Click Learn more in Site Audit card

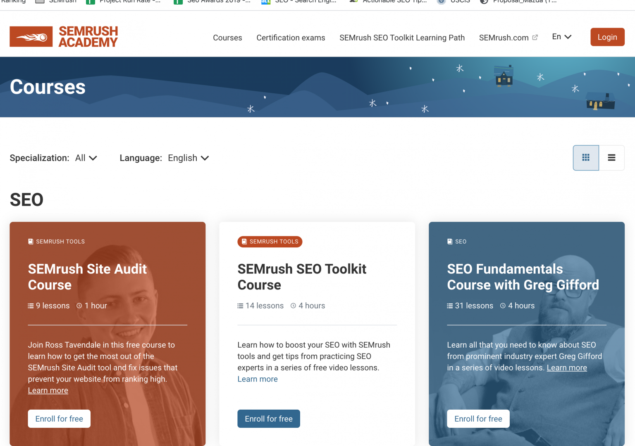(48, 391)
